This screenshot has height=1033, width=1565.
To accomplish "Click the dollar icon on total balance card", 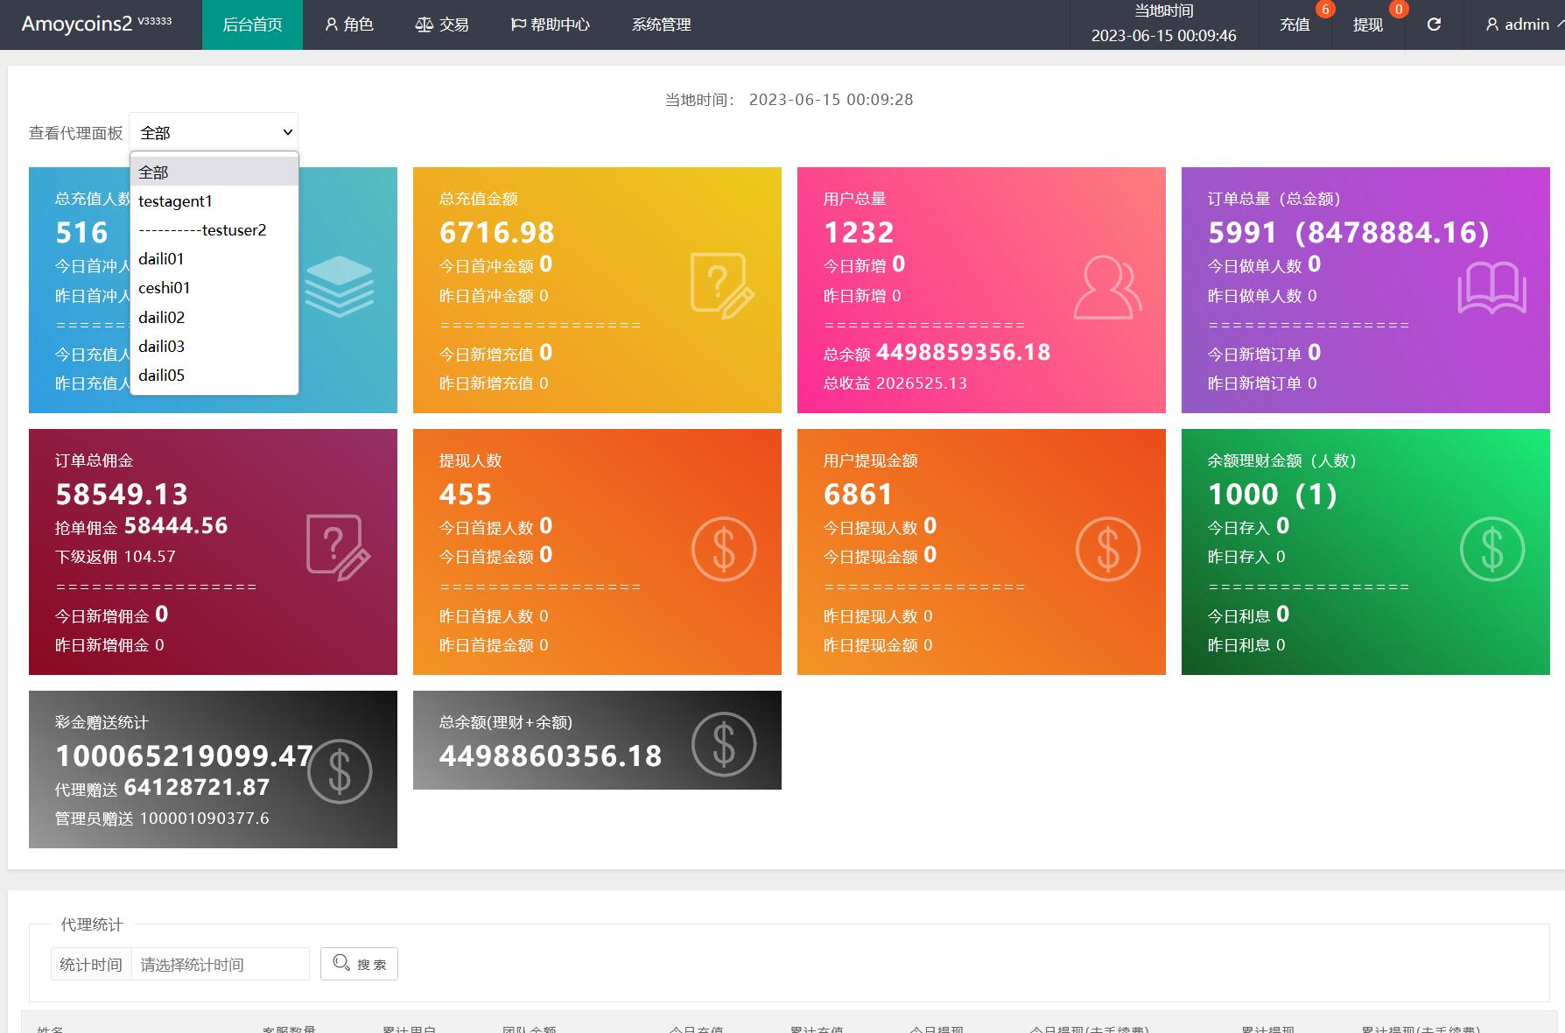I will coord(723,744).
